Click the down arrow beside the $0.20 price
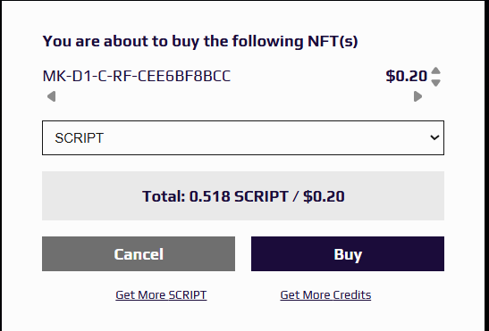The image size is (489, 331). click(x=435, y=82)
